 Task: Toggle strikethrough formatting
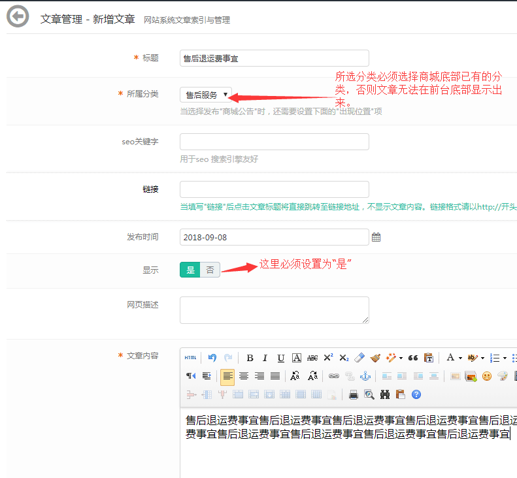(312, 358)
